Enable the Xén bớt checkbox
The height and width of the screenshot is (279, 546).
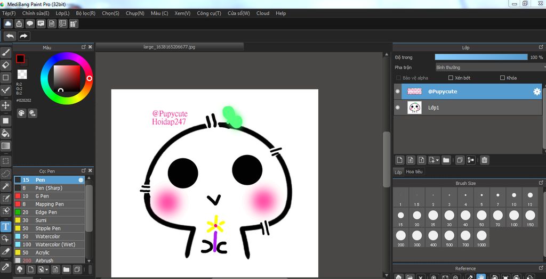451,78
